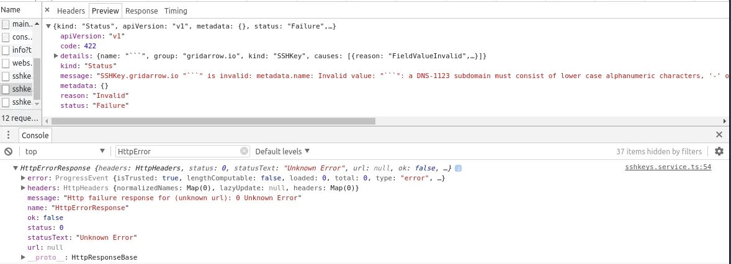
Task: Click the 'metadata: {}' line
Action: point(84,86)
